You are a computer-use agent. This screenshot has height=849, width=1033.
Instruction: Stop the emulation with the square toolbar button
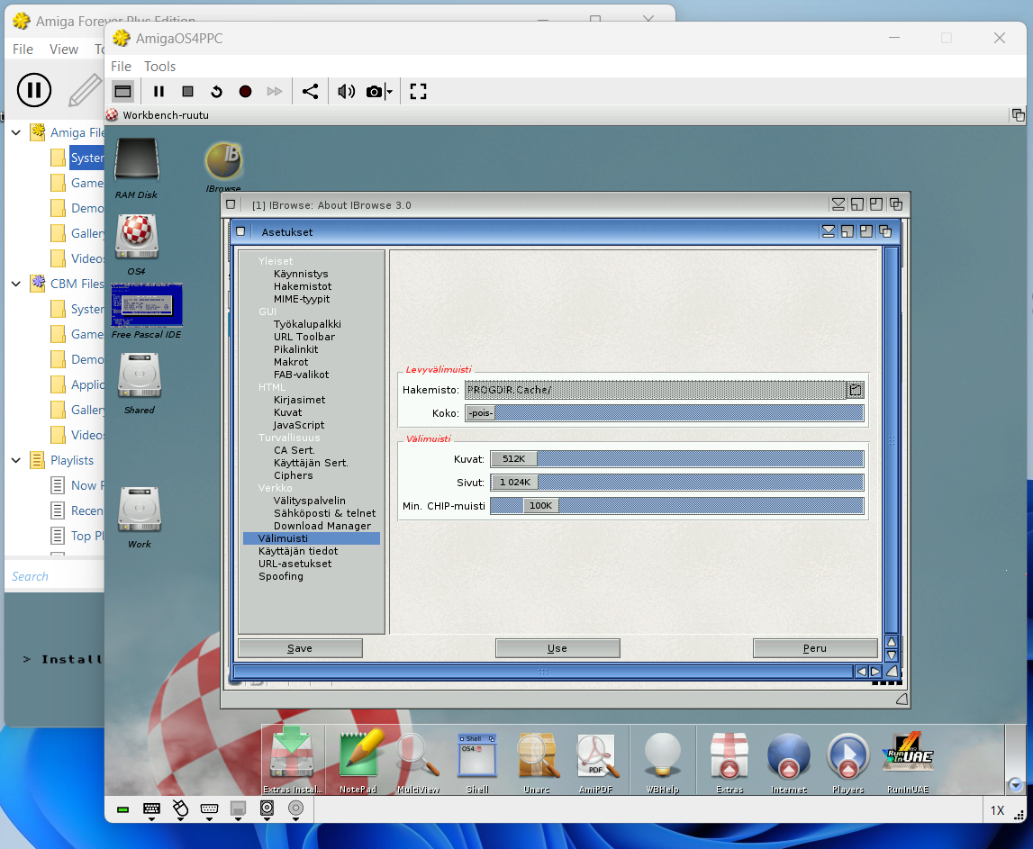187,92
